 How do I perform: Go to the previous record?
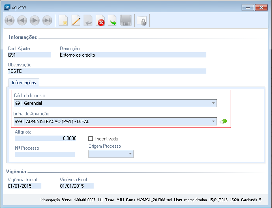(22, 21)
